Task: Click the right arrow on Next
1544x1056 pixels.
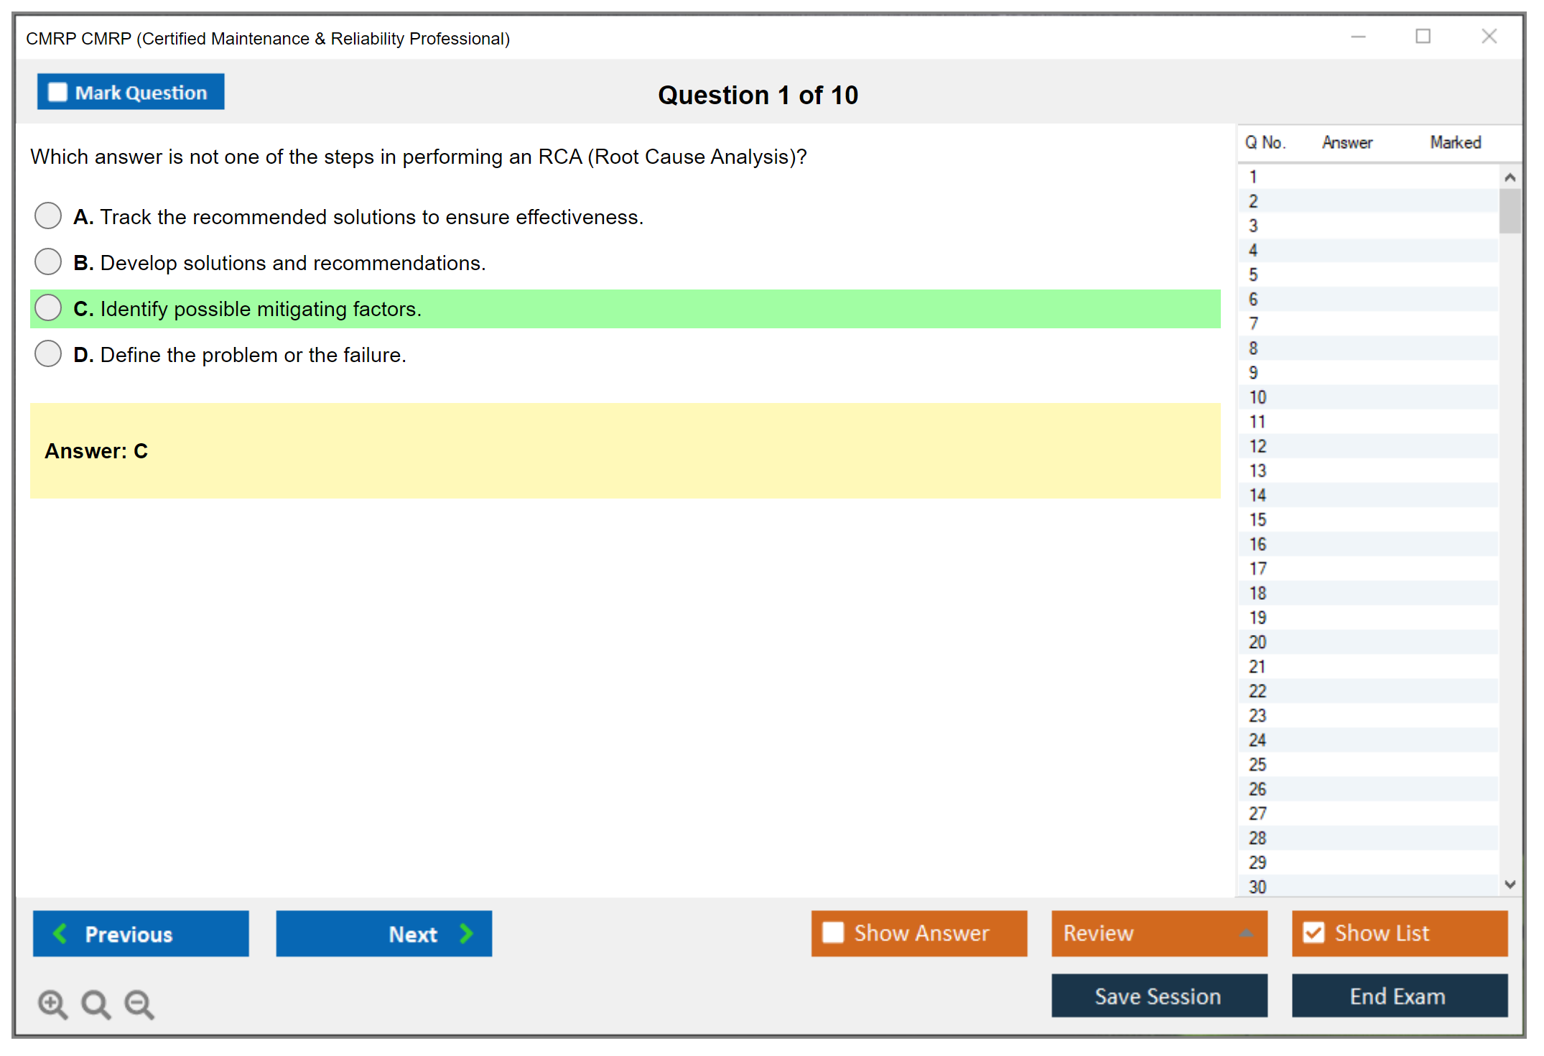Action: point(467,933)
